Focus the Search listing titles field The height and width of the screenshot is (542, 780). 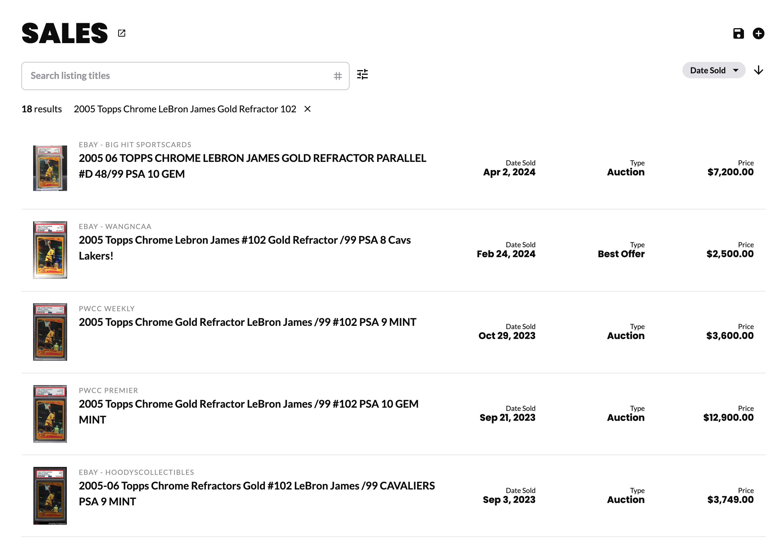pos(185,76)
